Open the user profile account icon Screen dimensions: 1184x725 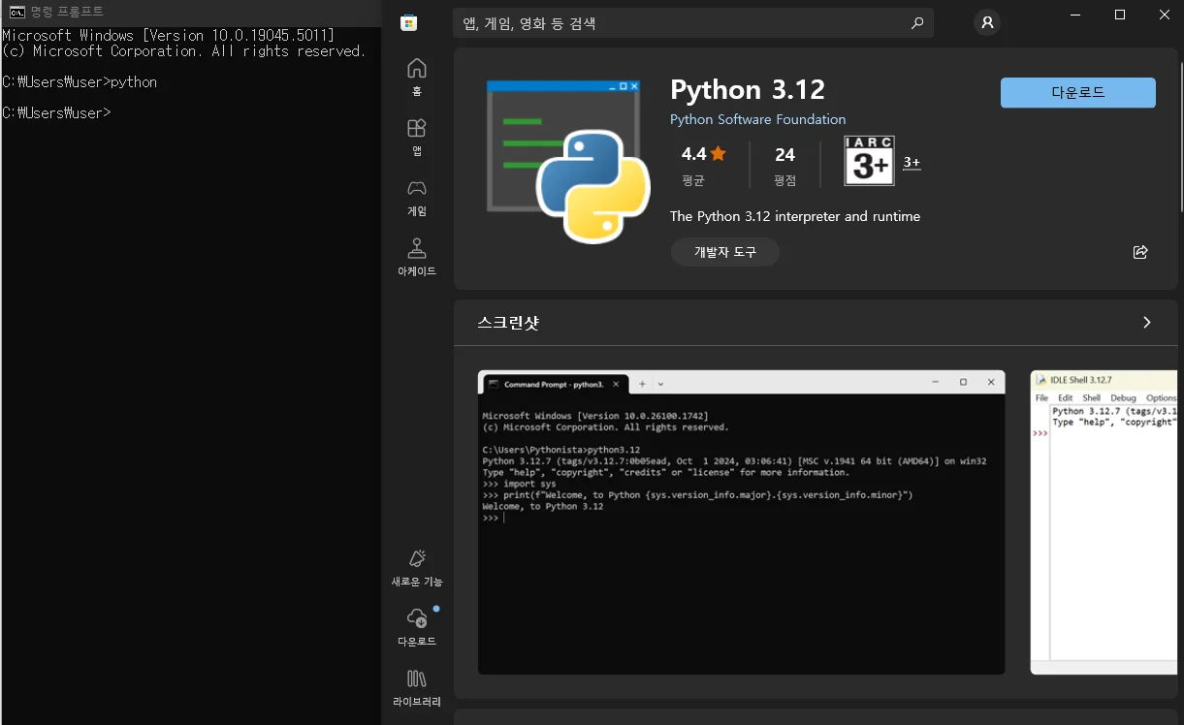987,22
